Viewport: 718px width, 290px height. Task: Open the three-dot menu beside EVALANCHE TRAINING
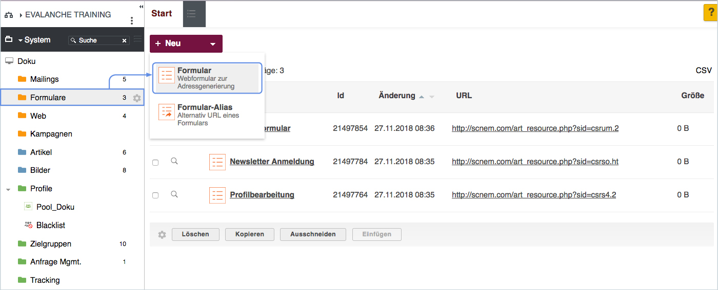(132, 21)
